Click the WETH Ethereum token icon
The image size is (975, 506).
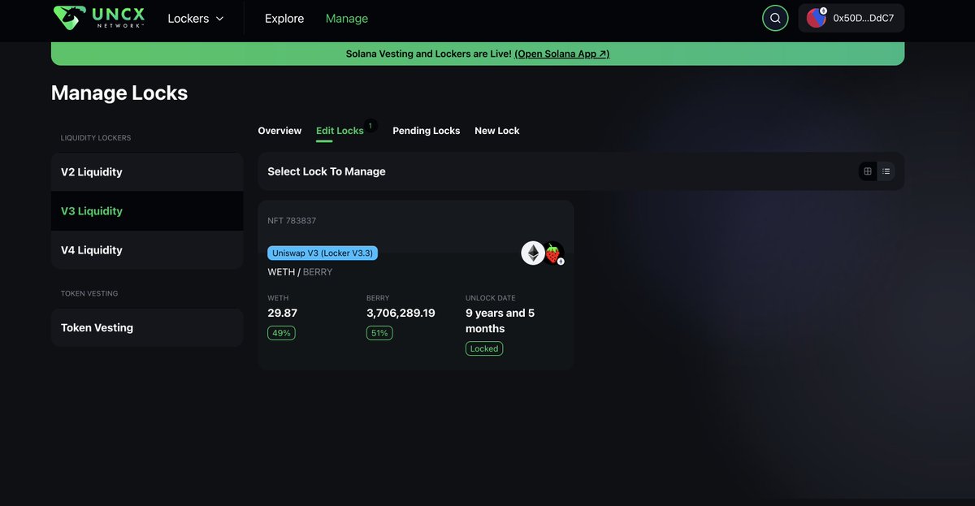[x=532, y=253]
